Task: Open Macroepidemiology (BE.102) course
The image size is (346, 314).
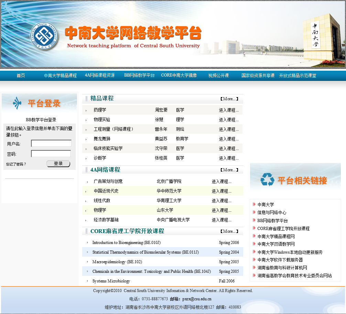Action: pyautogui.click(x=117, y=262)
